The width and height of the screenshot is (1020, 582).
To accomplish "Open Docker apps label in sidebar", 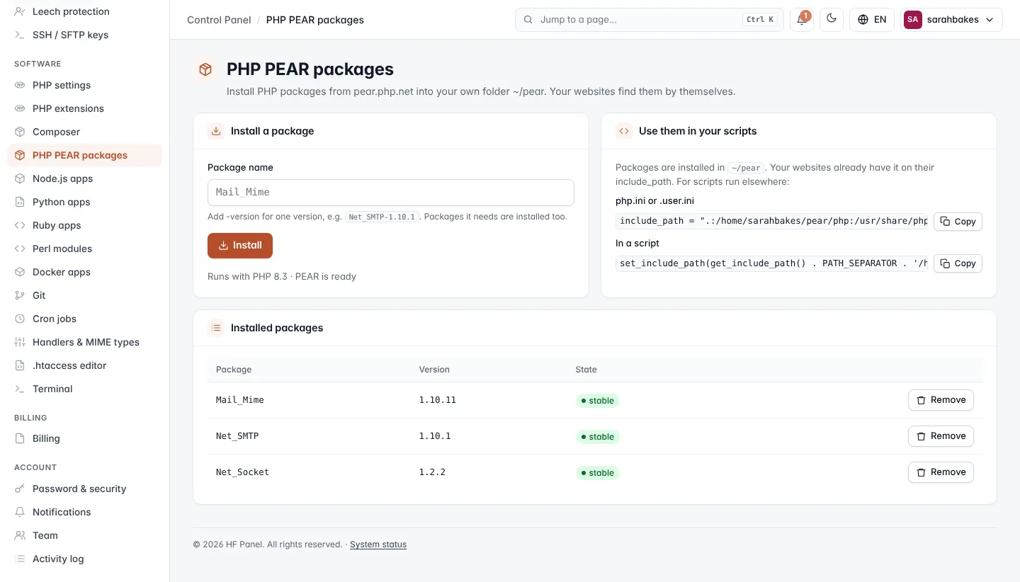I will click(62, 272).
